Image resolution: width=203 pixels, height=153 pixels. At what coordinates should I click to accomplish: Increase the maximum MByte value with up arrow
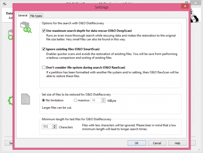click(x=103, y=99)
